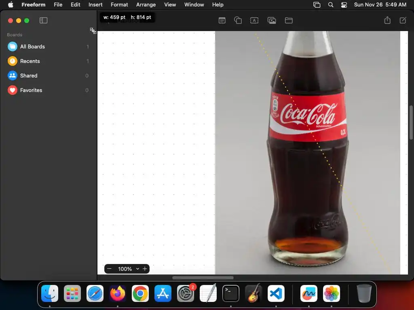This screenshot has width=414, height=310.
Task: Add a text box tool
Action: point(254,21)
